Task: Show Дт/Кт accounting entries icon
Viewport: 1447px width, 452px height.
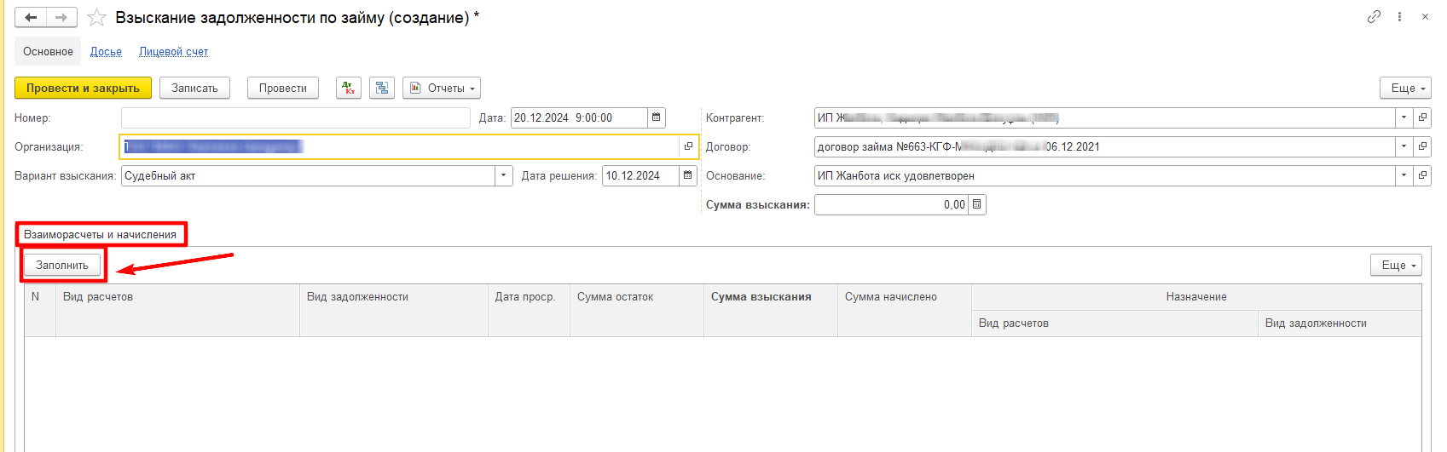Action: [x=349, y=88]
